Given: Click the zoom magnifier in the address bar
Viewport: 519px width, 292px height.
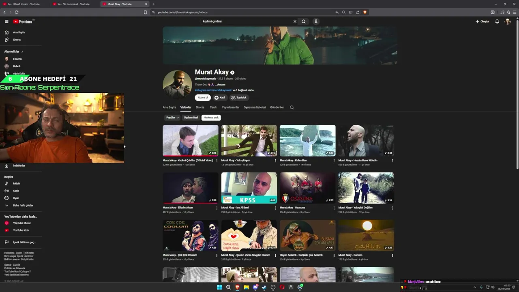Looking at the screenshot, I should (x=344, y=12).
